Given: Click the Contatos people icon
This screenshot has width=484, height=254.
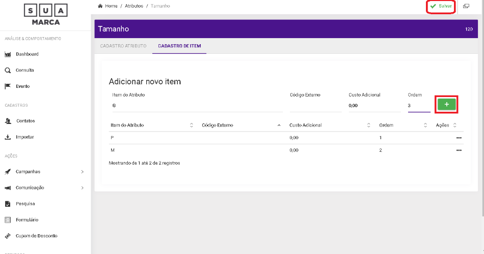Looking at the screenshot, I should [x=8, y=121].
